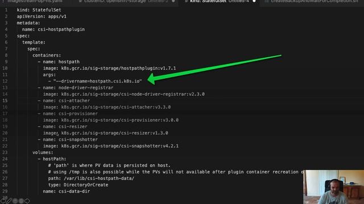Image resolution: width=364 pixels, height=204 pixels.
Task: Click the "apiVersion: apps/v1" text
Action: [x=42, y=16]
